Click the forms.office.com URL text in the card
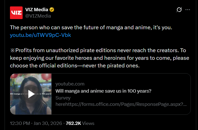This screenshot has width=198, height=130. pos(121,104)
